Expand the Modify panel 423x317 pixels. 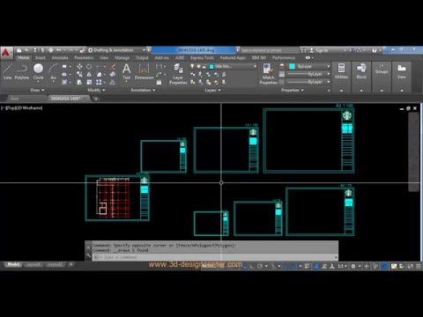click(96, 90)
